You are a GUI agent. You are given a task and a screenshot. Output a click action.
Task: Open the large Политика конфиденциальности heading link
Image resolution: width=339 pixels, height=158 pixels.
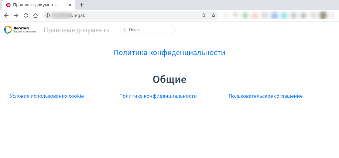(x=169, y=53)
